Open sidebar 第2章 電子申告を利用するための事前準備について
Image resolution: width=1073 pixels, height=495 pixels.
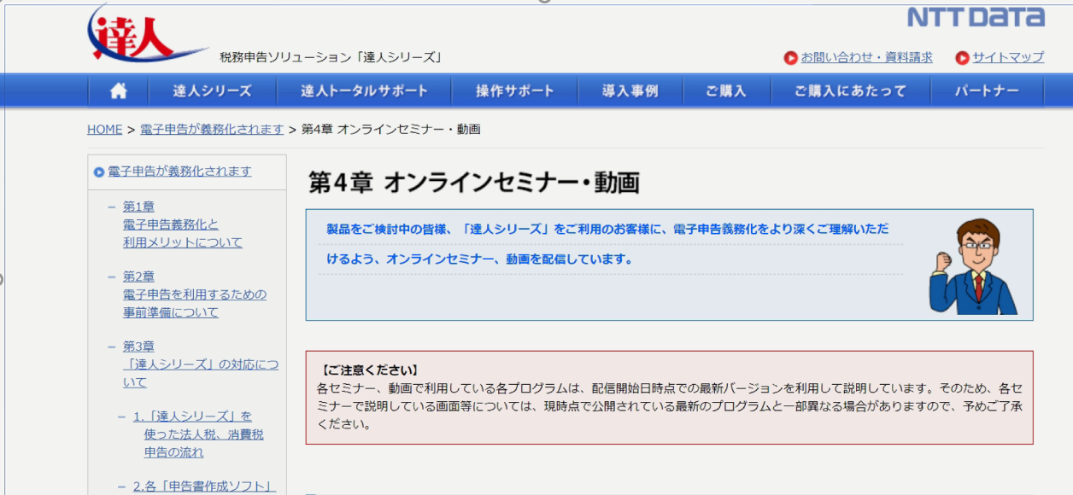(x=195, y=294)
